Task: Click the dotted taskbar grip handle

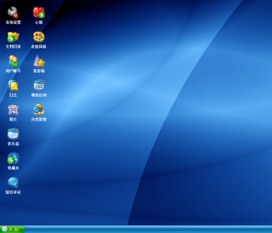Action: (27, 229)
